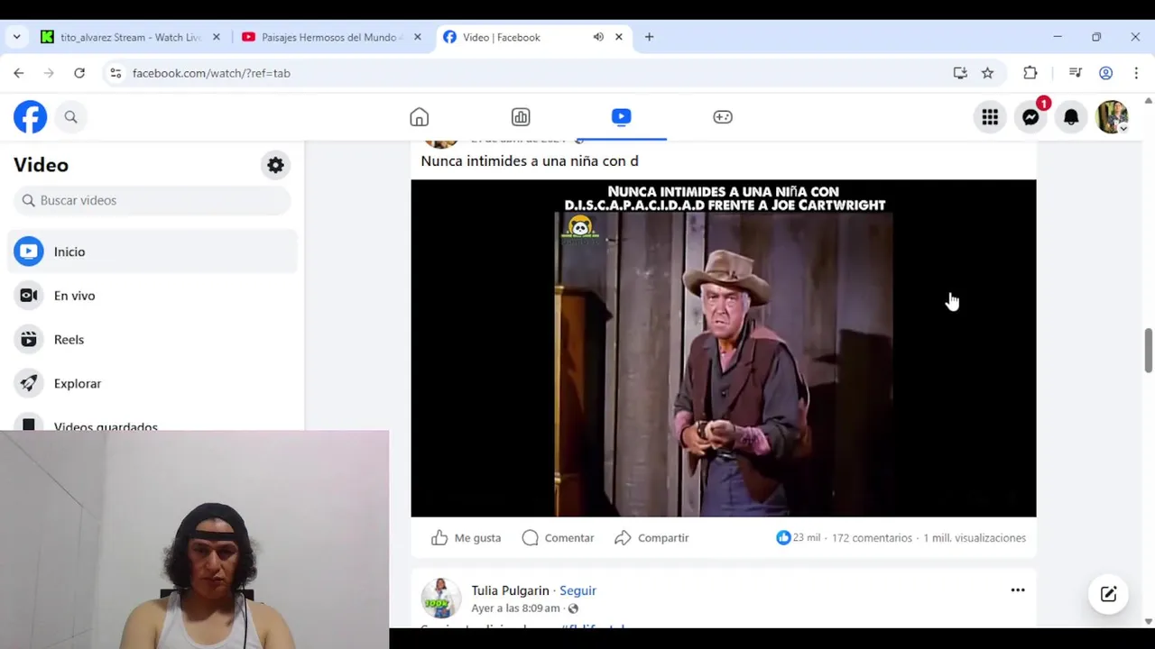Close the Paisajes Hermosos tab
This screenshot has width=1155, height=649.
click(418, 37)
